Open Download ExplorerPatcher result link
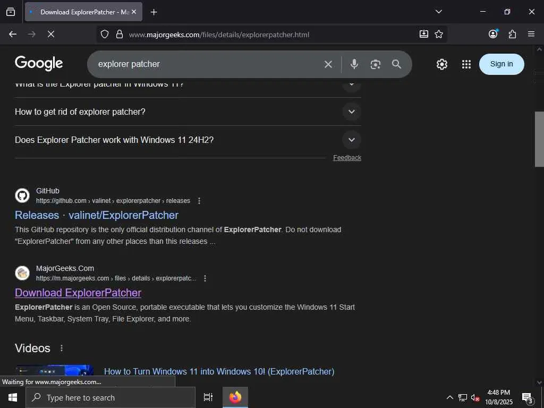544x408 pixels. 78,293
